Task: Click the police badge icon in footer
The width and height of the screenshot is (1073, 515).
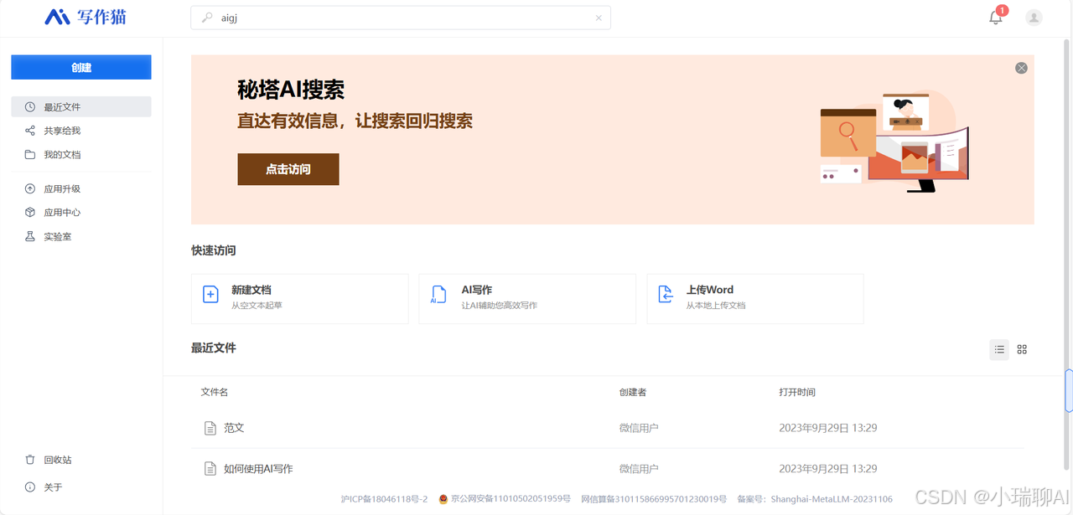Action: pyautogui.click(x=443, y=499)
